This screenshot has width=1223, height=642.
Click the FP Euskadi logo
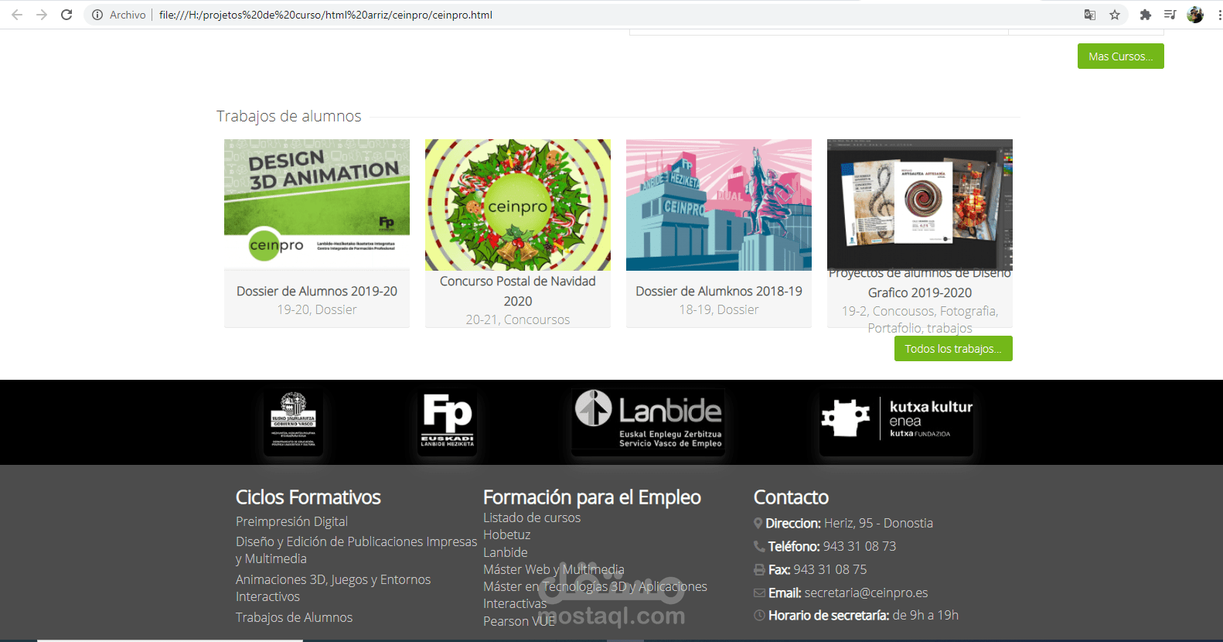tap(447, 421)
